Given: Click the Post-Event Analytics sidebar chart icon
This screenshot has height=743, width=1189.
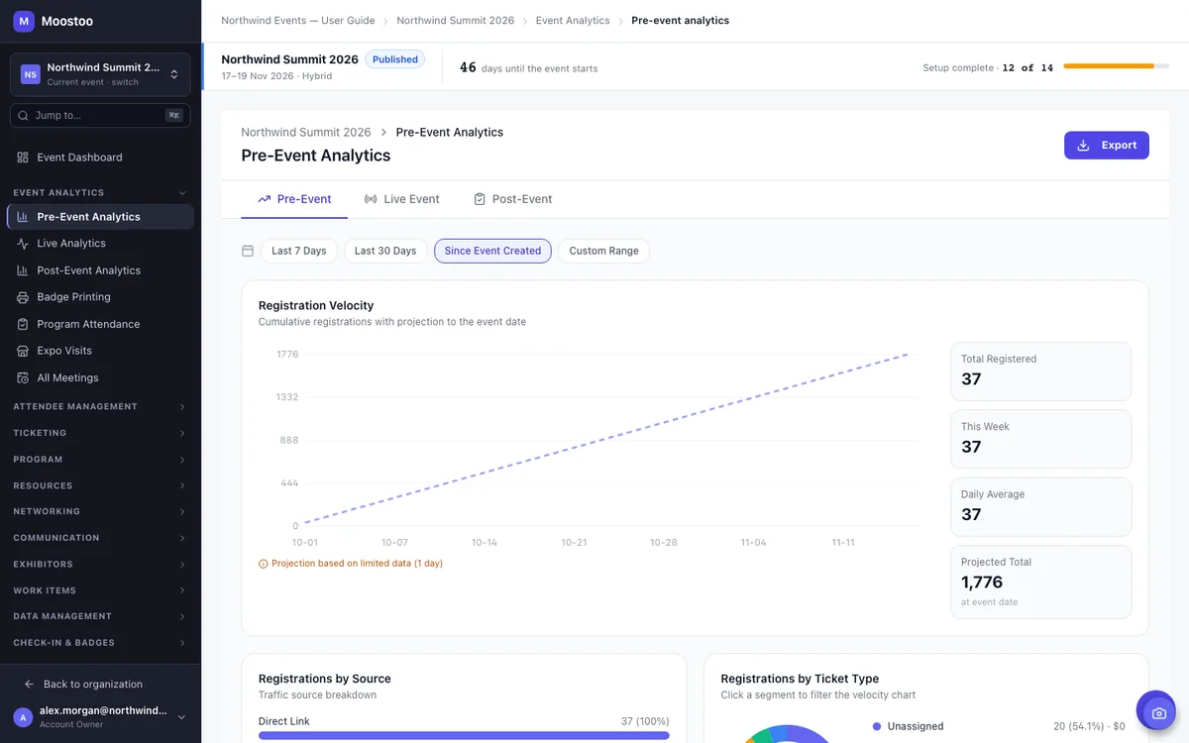Looking at the screenshot, I should click(23, 270).
